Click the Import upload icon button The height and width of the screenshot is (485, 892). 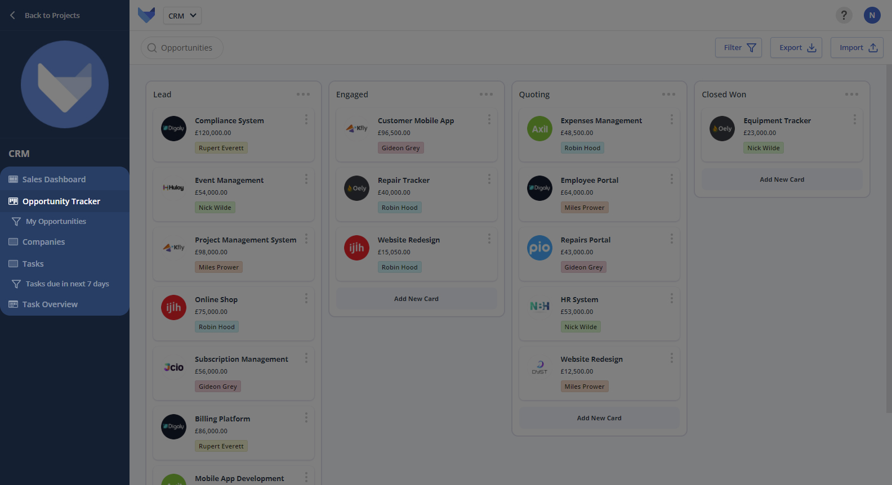[x=857, y=48]
